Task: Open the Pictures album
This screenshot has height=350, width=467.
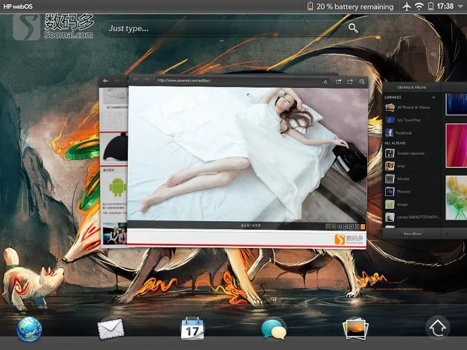Action: pos(412,192)
